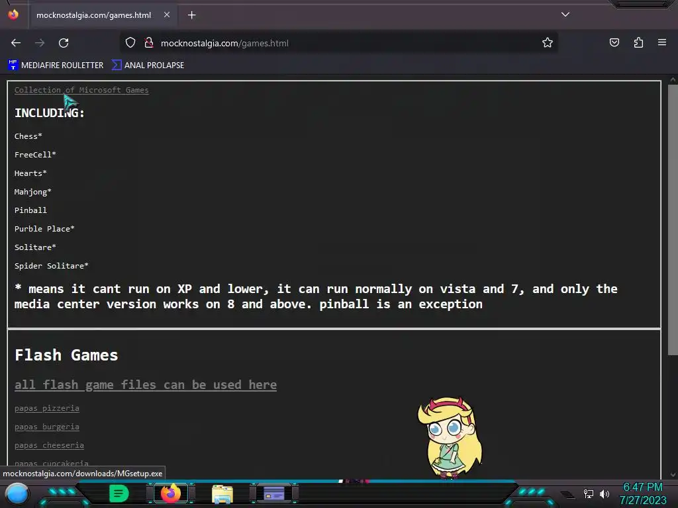
Task: Open Firefox View icon in tab bar
Action: point(13,15)
